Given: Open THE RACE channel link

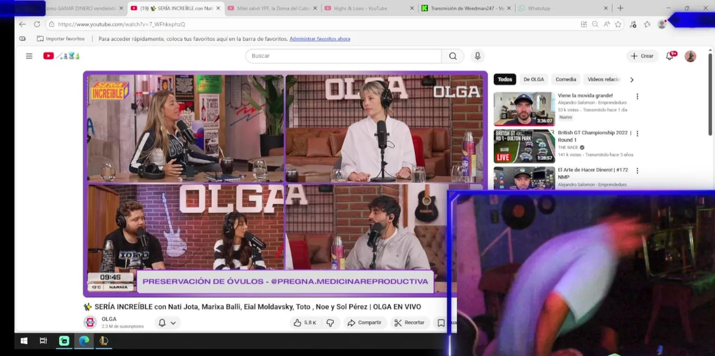Looking at the screenshot, I should 568,147.
